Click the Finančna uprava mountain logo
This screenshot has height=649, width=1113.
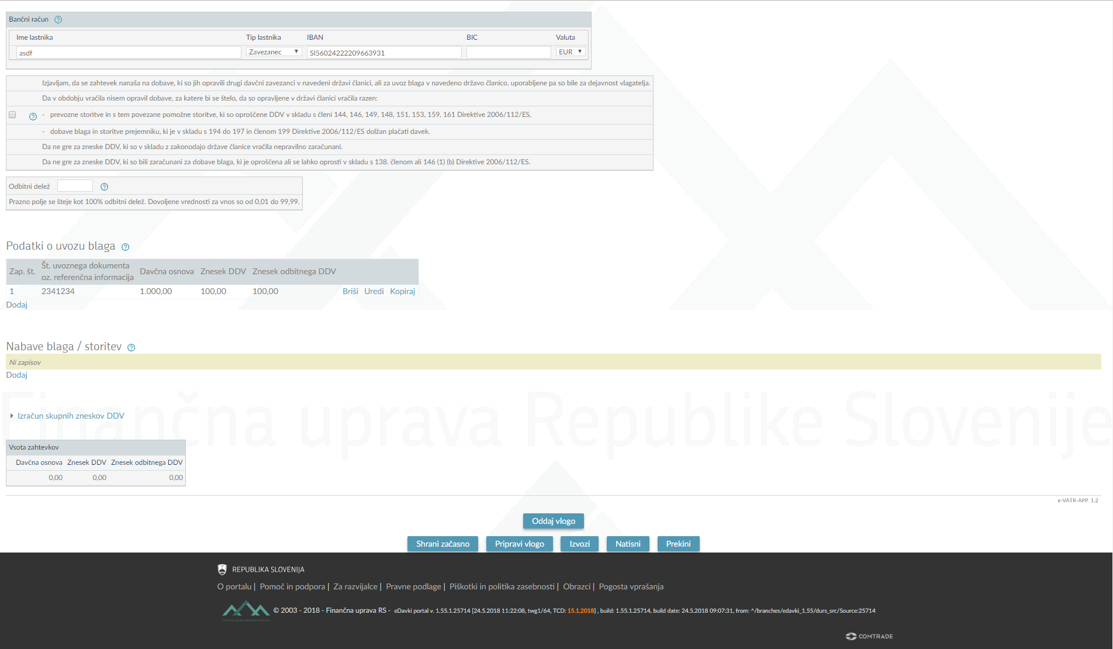tap(246, 610)
